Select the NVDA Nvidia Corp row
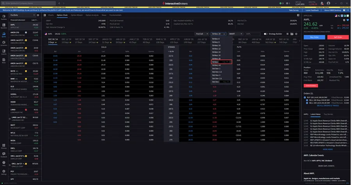The image size is (351, 185). [x=24, y=142]
